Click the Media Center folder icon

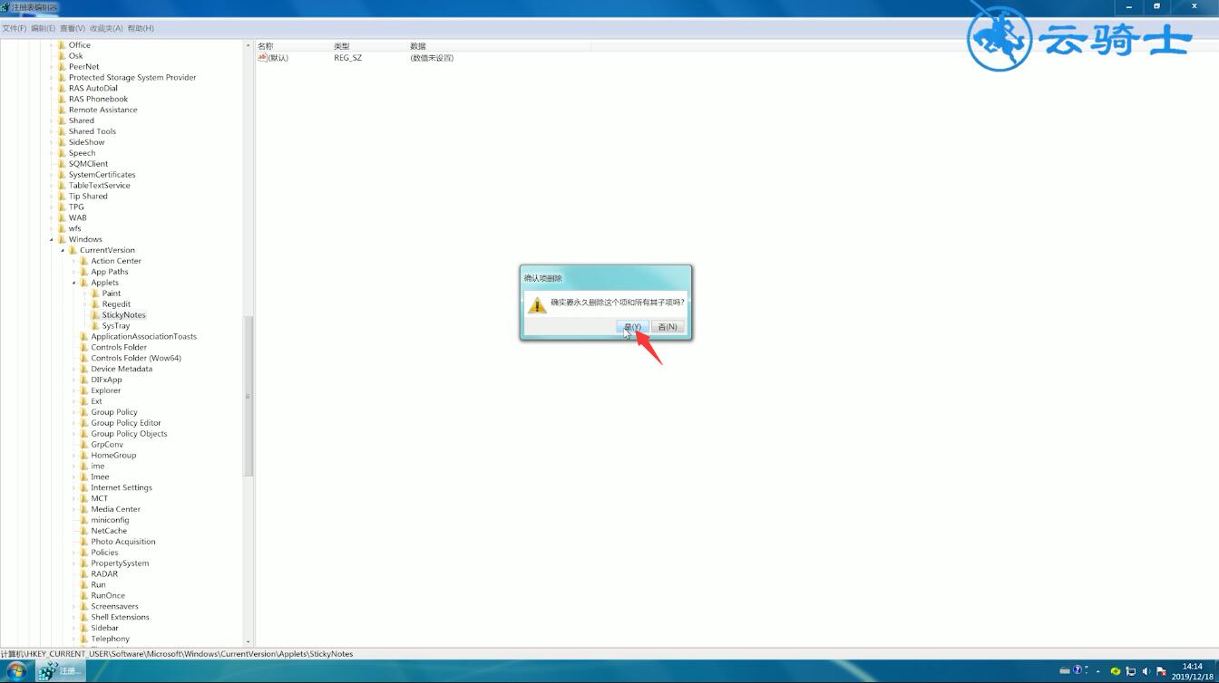(84, 509)
